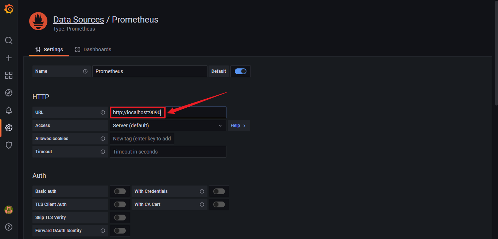
Task: Expand the Help section next to Access
Action: coord(239,126)
